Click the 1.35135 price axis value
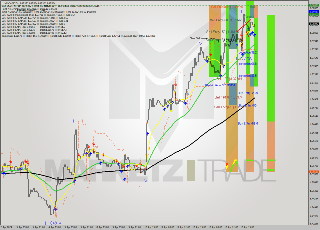Viewport: 320px width, 230px height. (x=314, y=199)
